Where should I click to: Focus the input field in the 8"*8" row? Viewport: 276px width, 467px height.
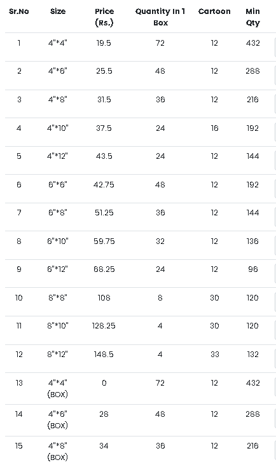275,302
